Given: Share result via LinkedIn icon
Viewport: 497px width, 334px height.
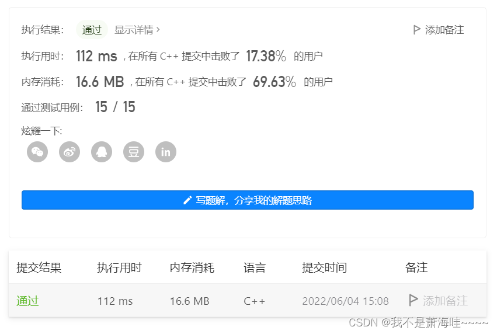Looking at the screenshot, I should point(166,152).
